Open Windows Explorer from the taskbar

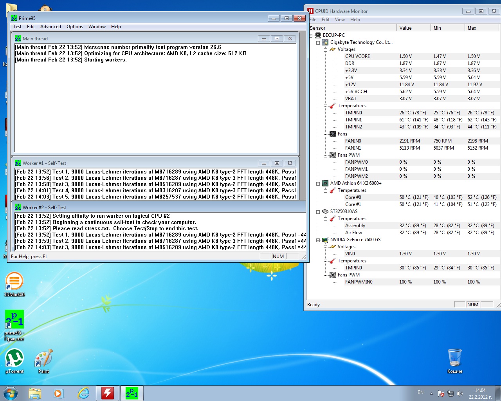point(35,393)
